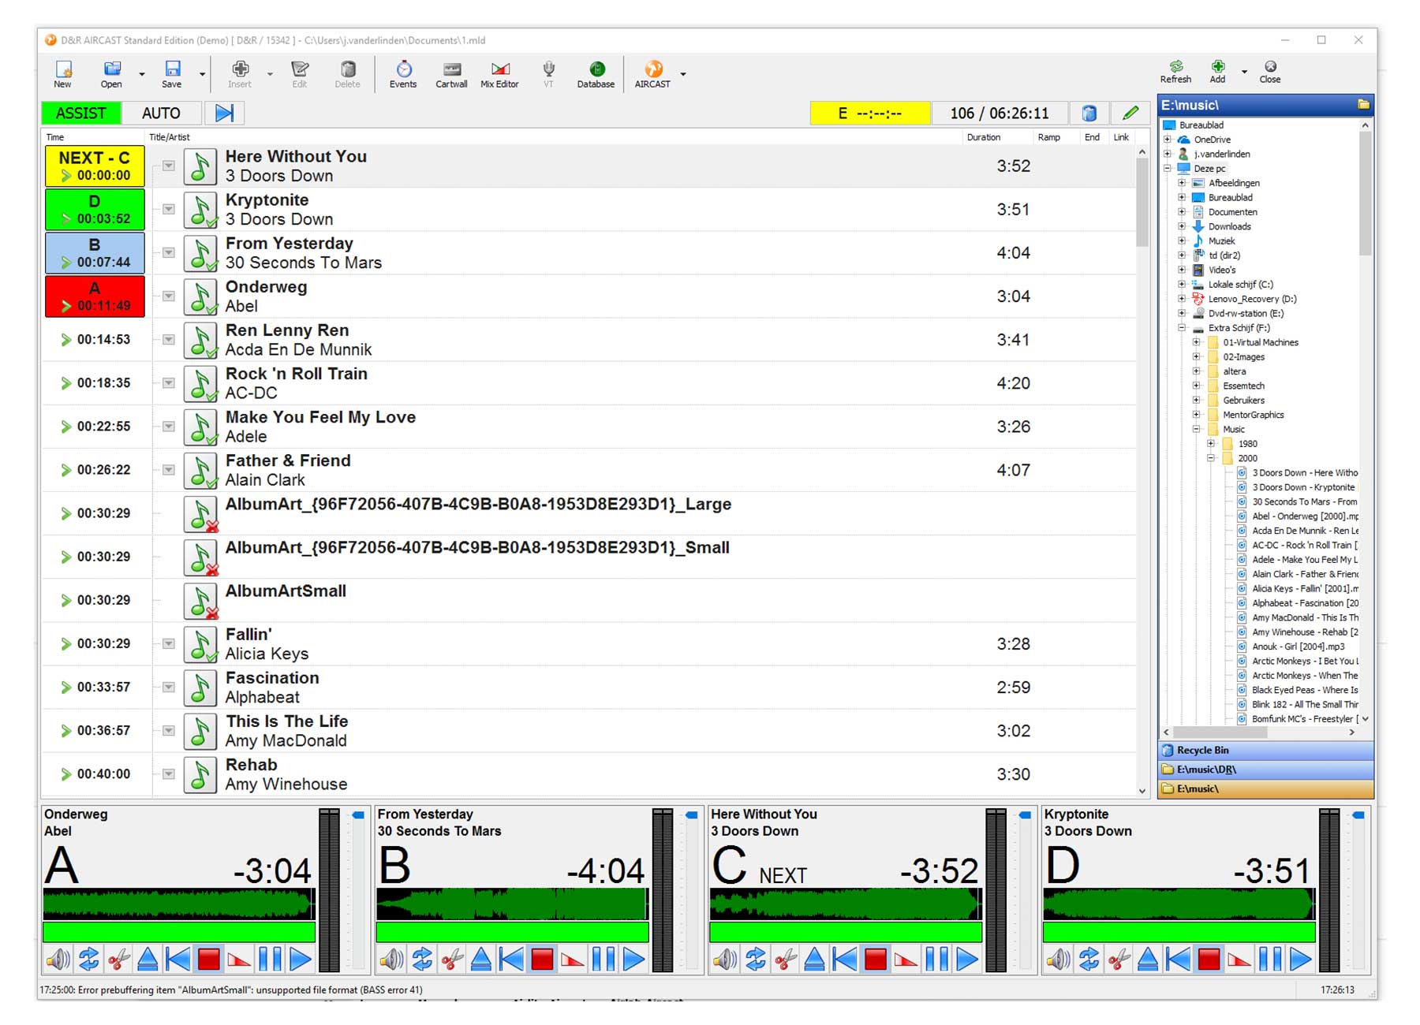
Task: Click player A speaker monitor icon
Action: (58, 960)
